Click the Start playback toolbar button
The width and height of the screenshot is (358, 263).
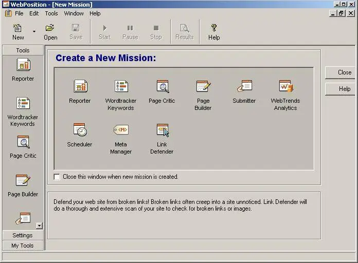click(104, 32)
